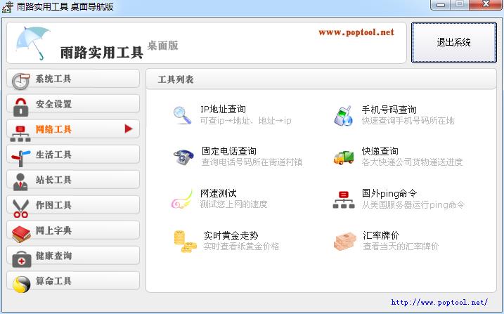Close the 雨路实用工具 window

[486, 4]
